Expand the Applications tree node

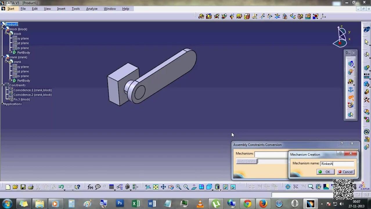[x=3, y=104]
